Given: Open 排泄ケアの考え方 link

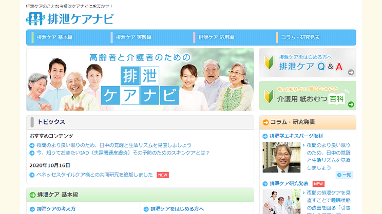Looking at the screenshot, I should [x=56, y=209].
